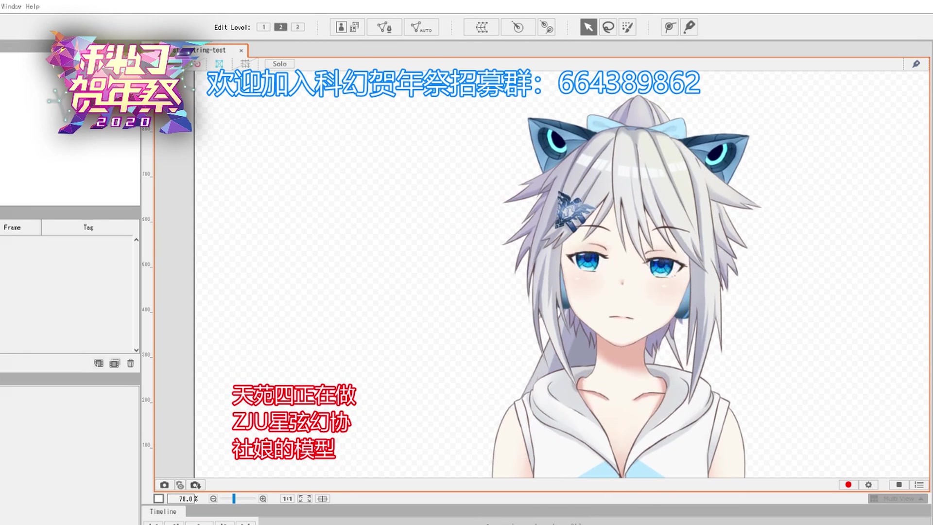Expand the Multi View dropdown
The image size is (933, 525).
[x=898, y=499]
